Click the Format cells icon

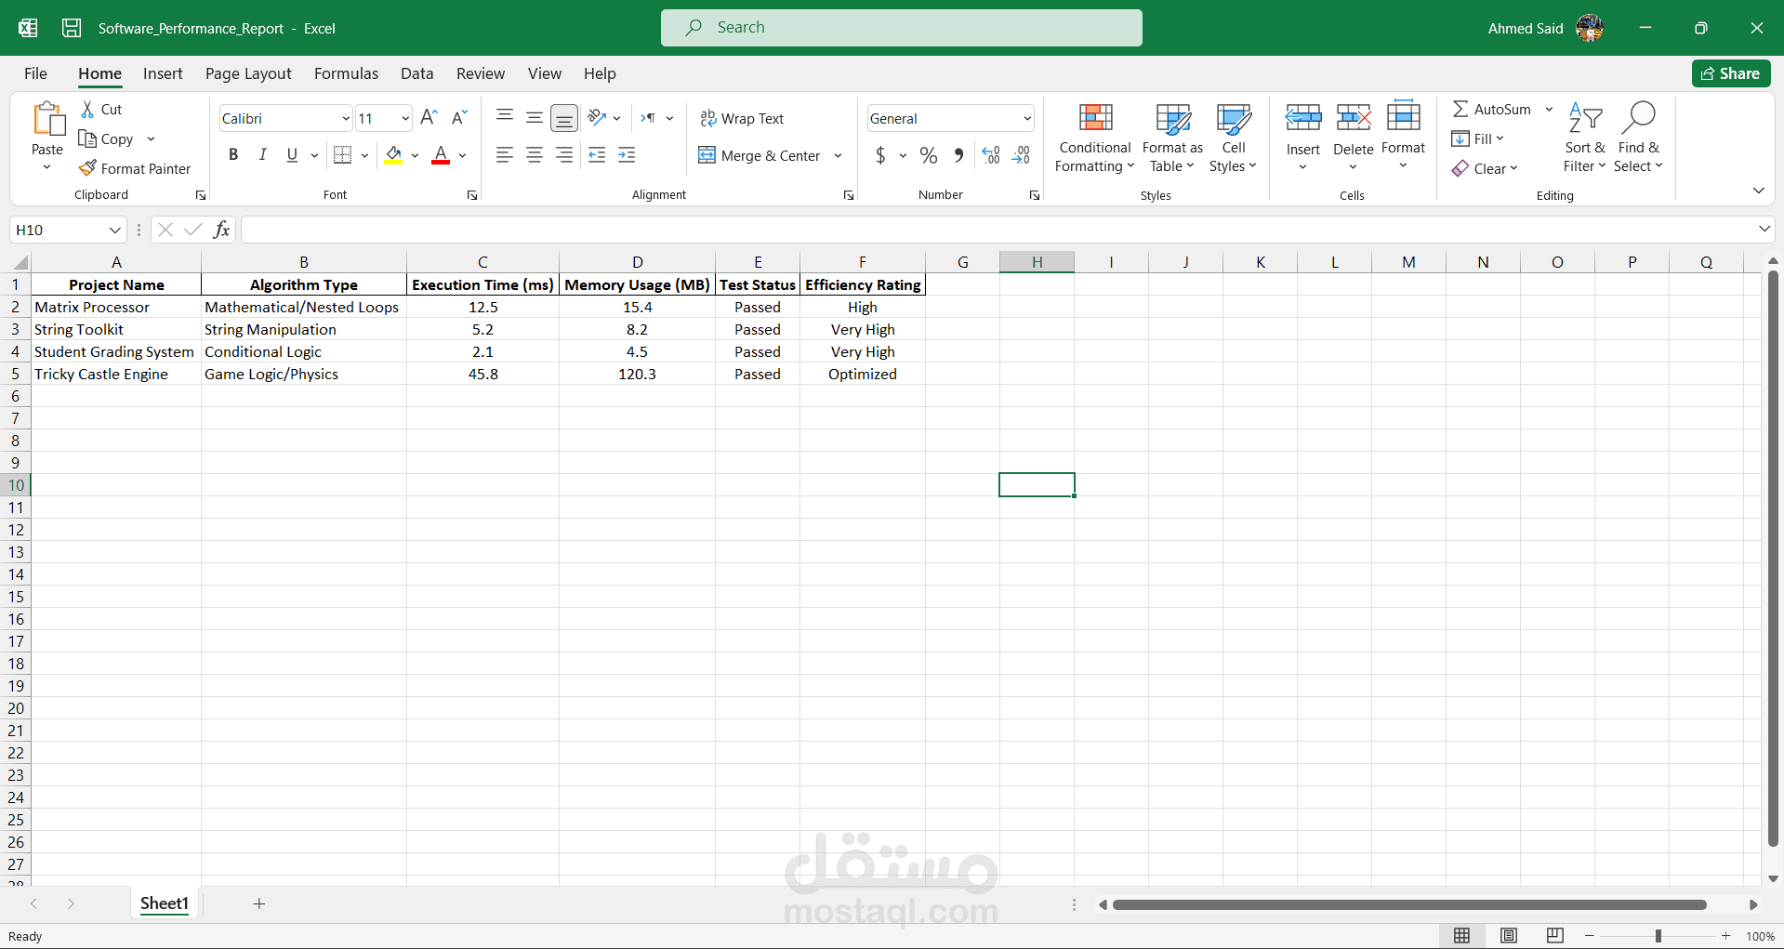pos(1403,117)
